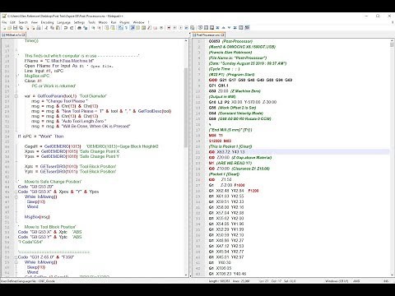Open Find with the binoculars icon

pos(79,28)
